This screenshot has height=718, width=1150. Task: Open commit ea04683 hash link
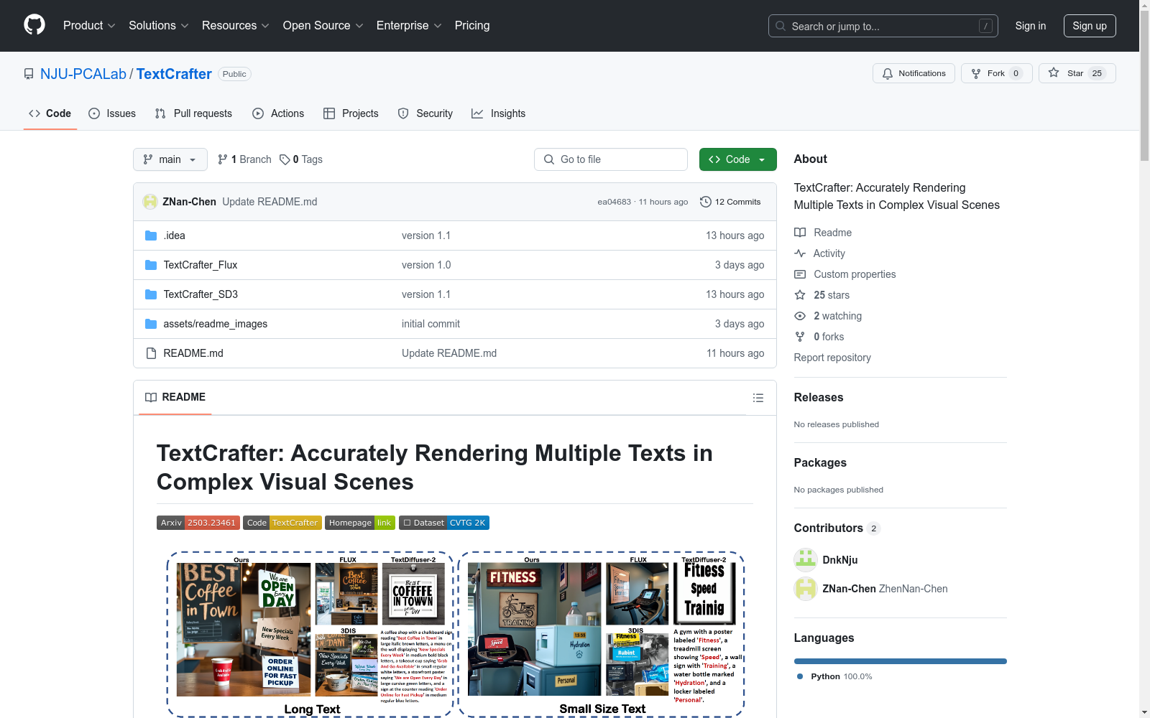point(614,202)
